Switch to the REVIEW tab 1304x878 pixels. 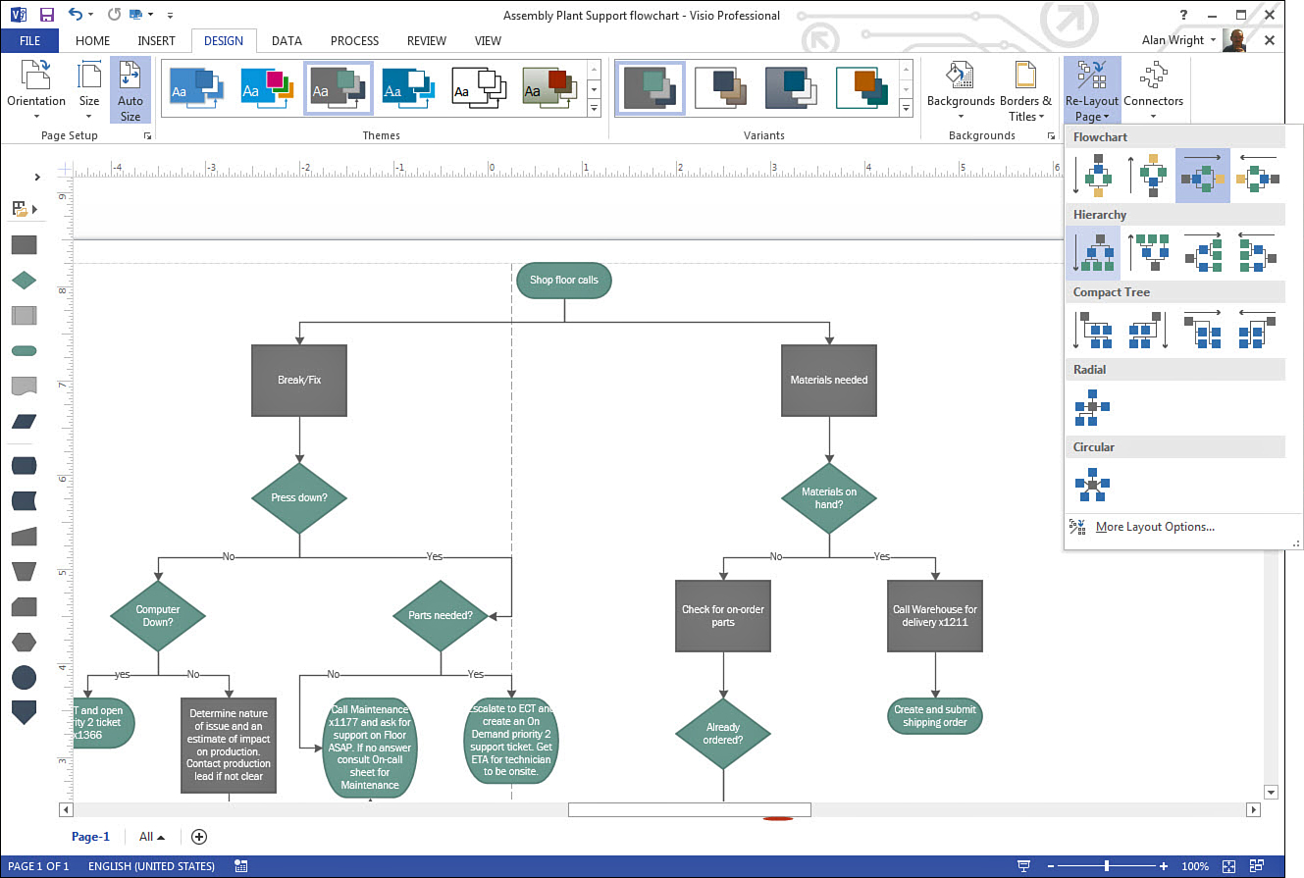tap(427, 41)
